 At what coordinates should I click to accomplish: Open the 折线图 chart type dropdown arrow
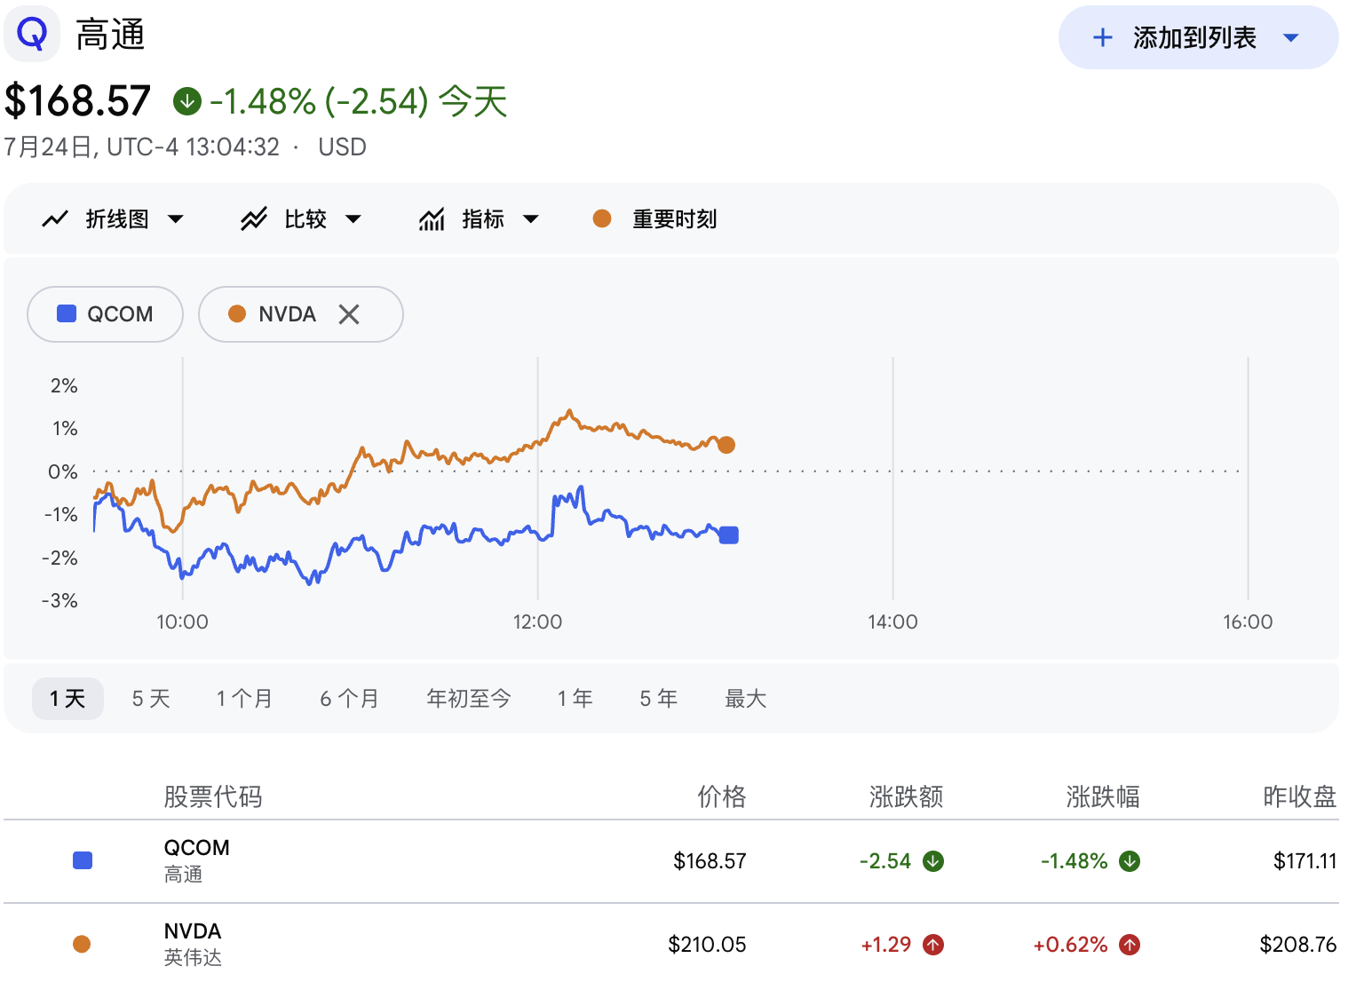[x=176, y=219]
